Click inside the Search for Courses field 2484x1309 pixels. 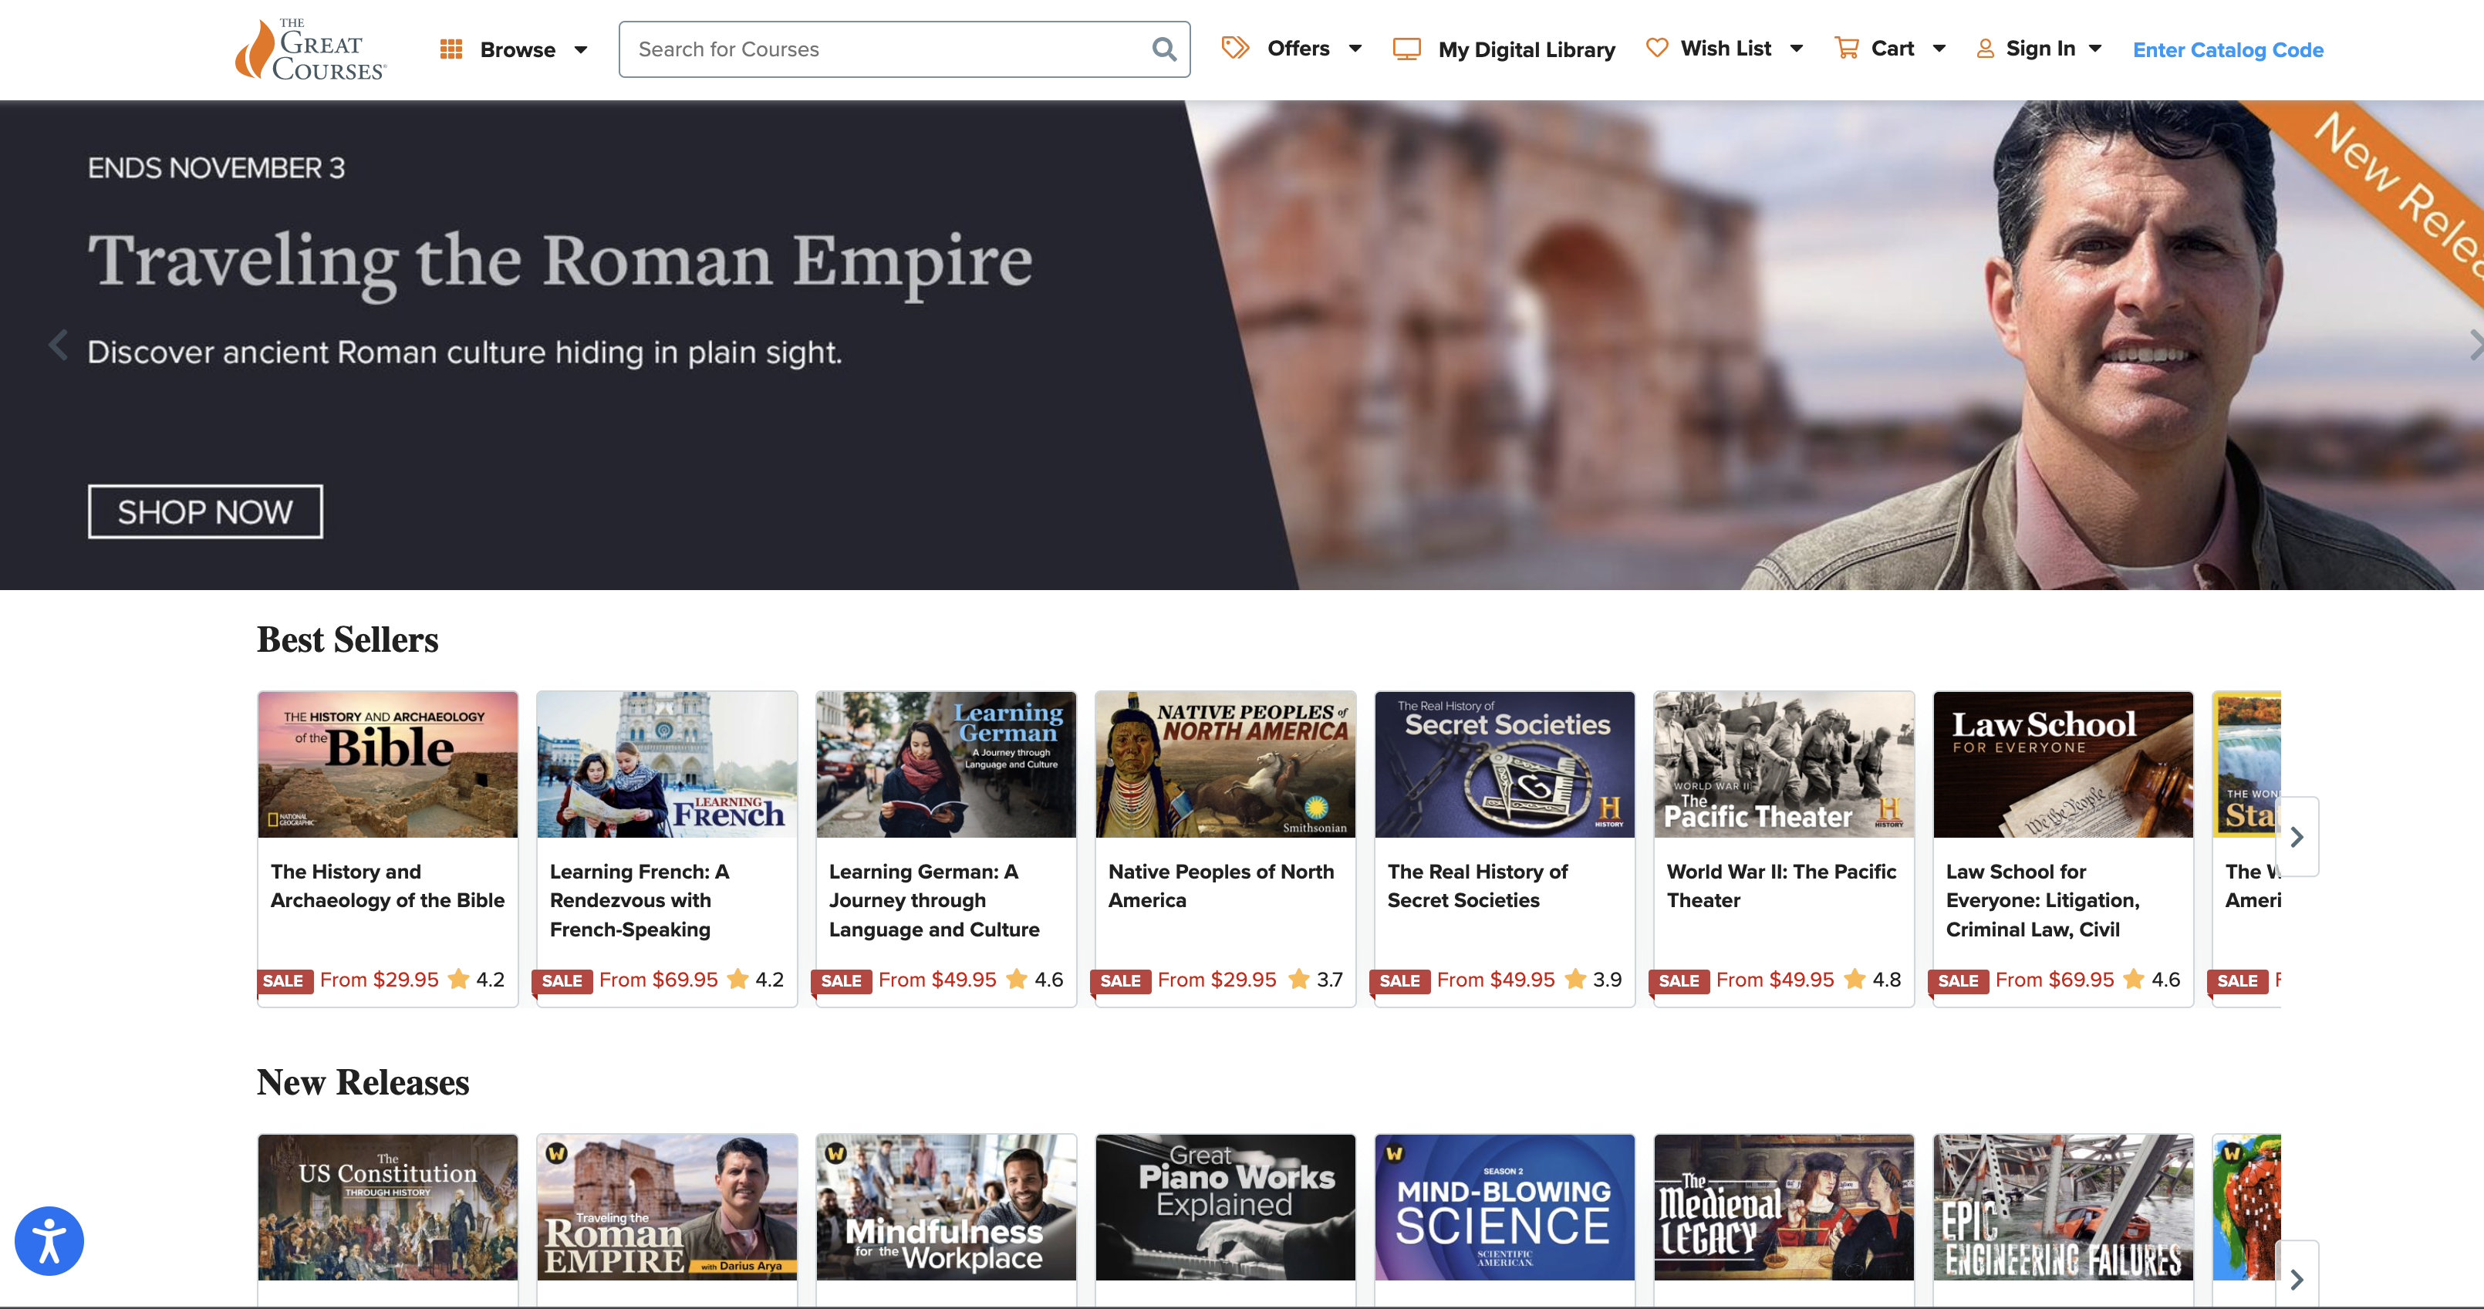887,49
